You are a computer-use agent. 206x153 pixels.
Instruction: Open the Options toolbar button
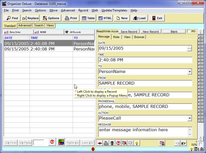pyautogui.click(x=51, y=18)
